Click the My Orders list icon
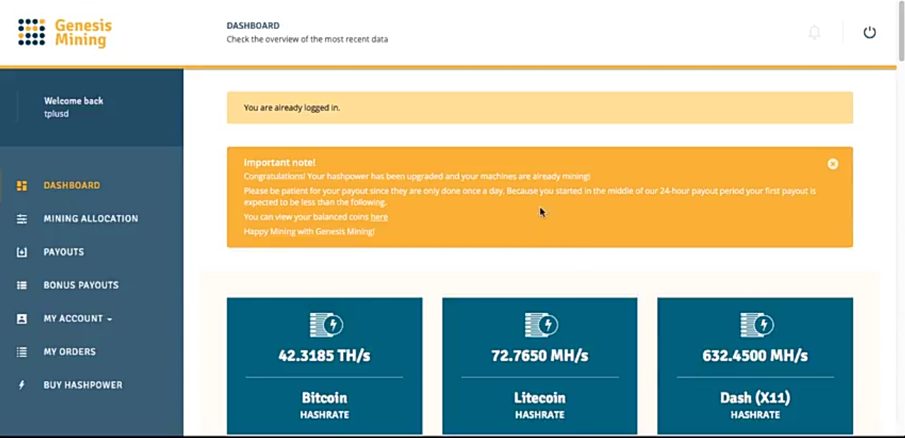Viewport: 905px width, 438px height. tap(22, 351)
